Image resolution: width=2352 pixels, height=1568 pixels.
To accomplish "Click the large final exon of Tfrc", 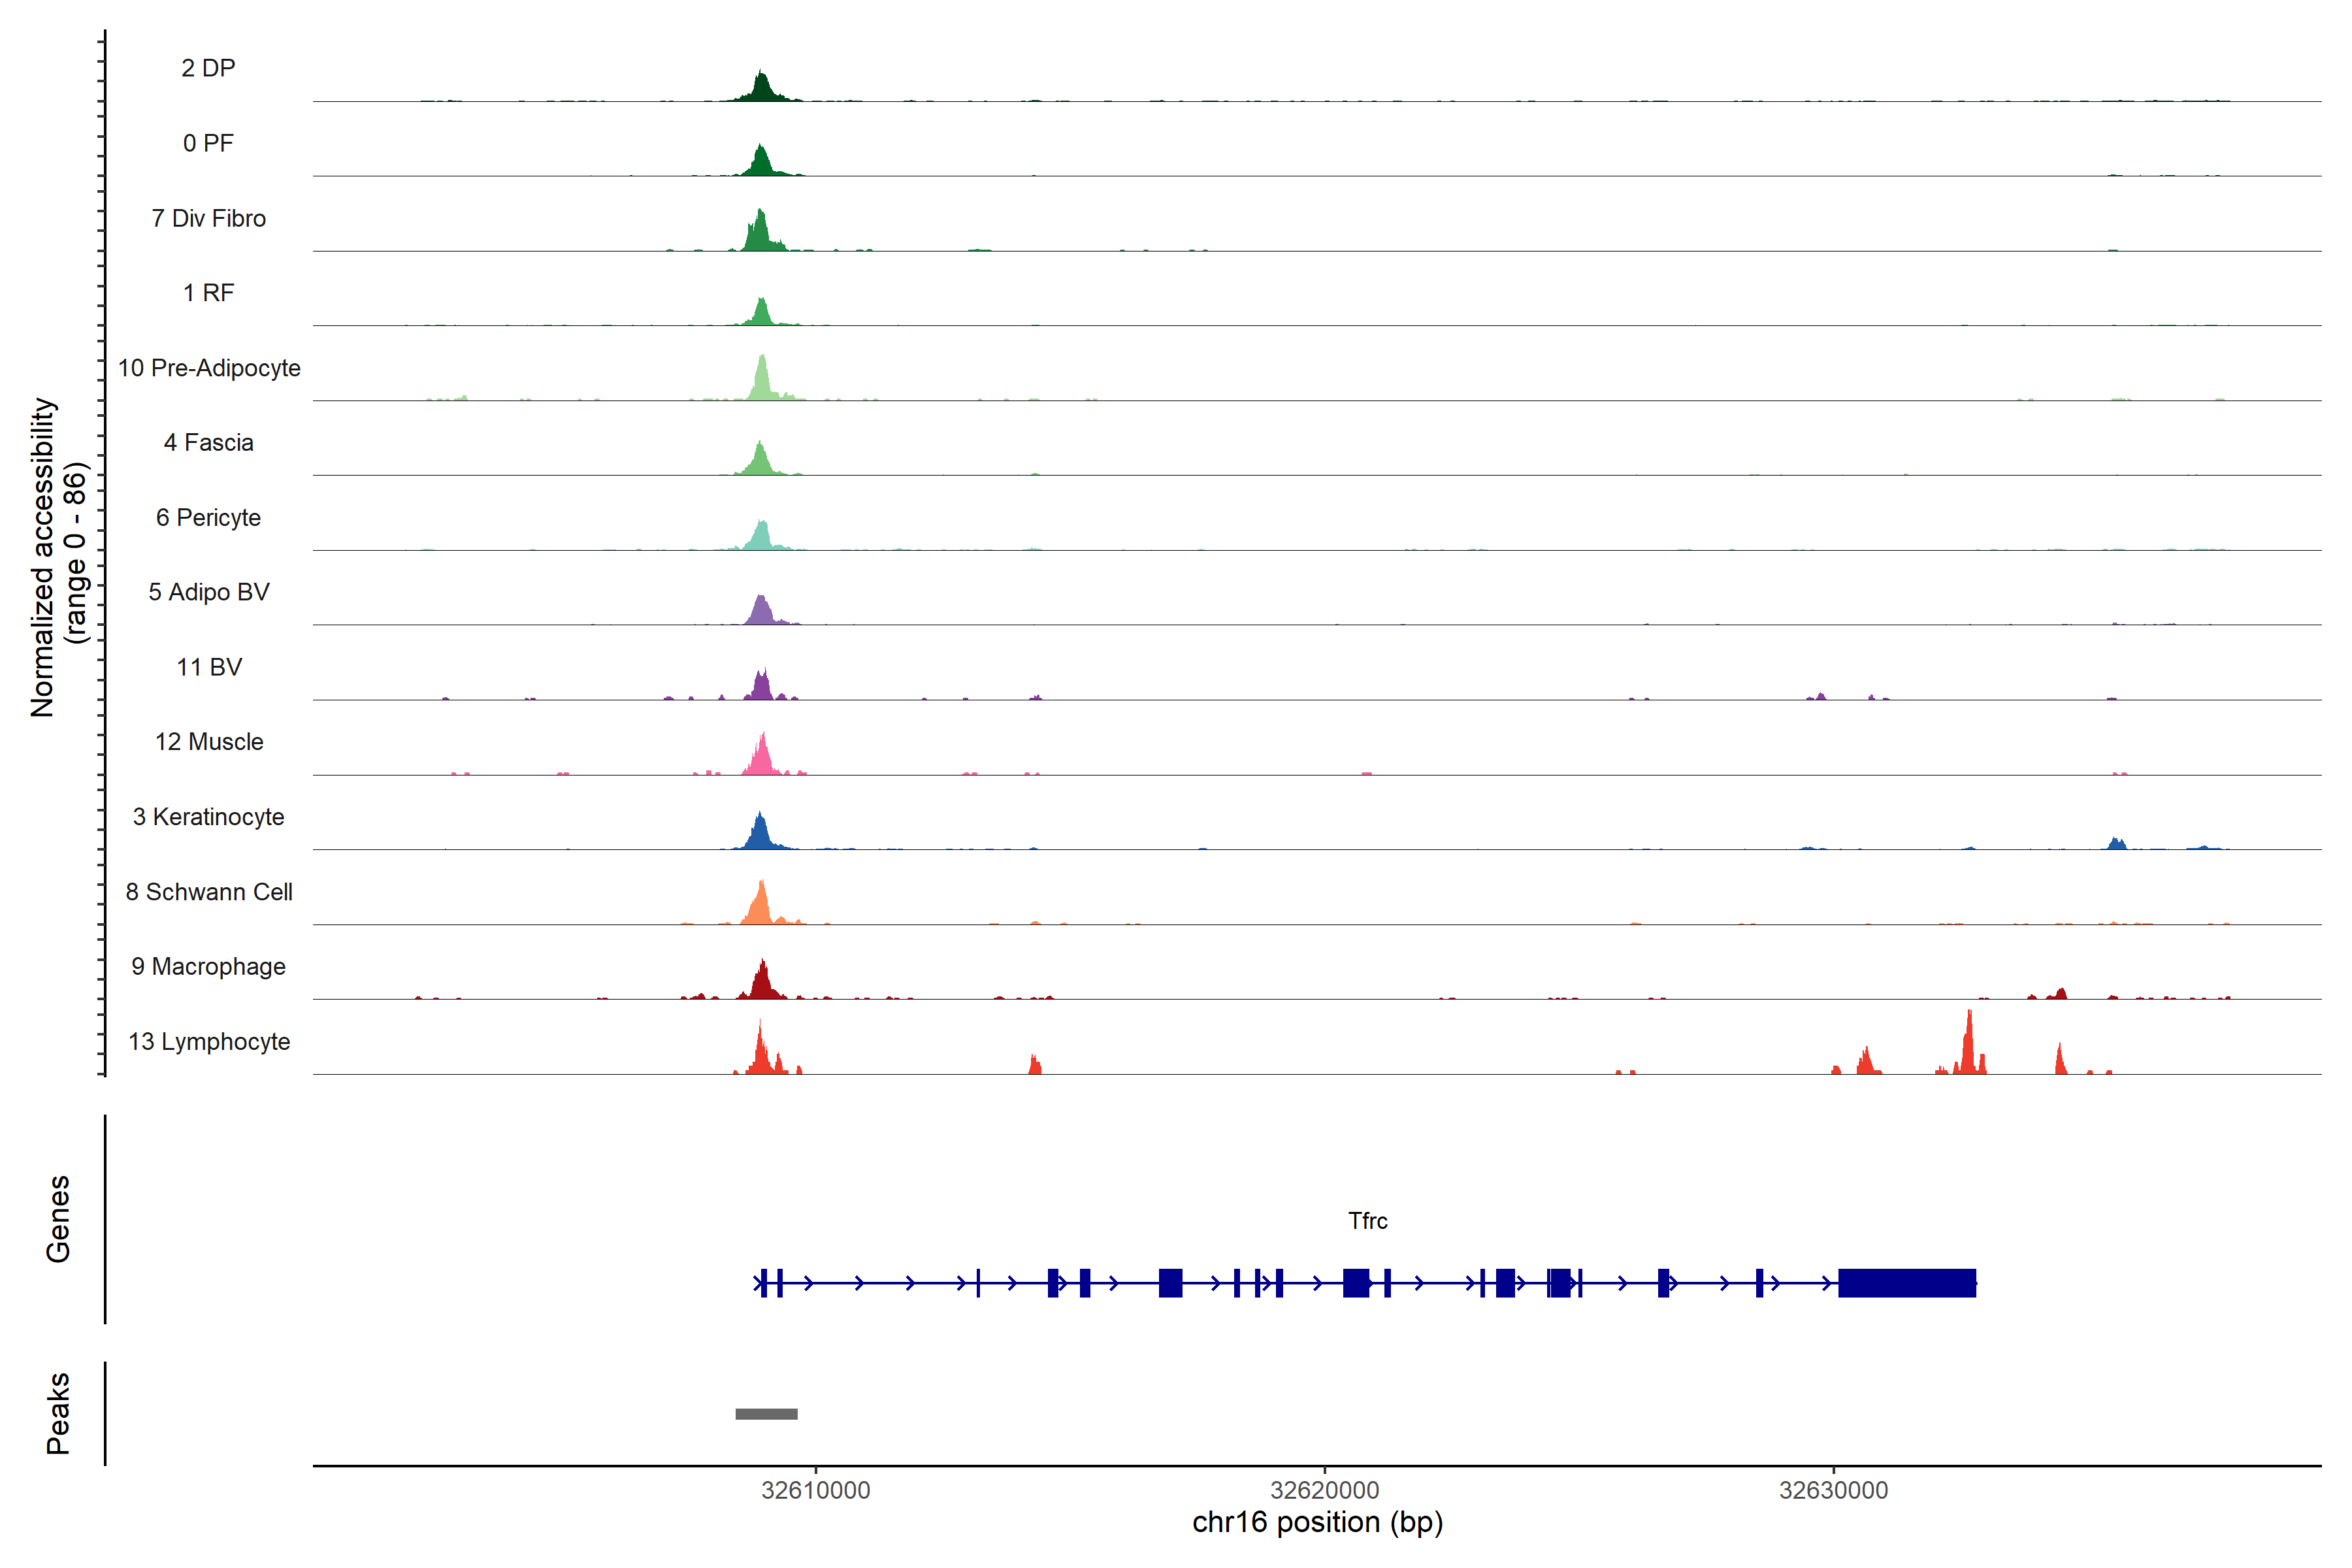I will (x=1906, y=1282).
